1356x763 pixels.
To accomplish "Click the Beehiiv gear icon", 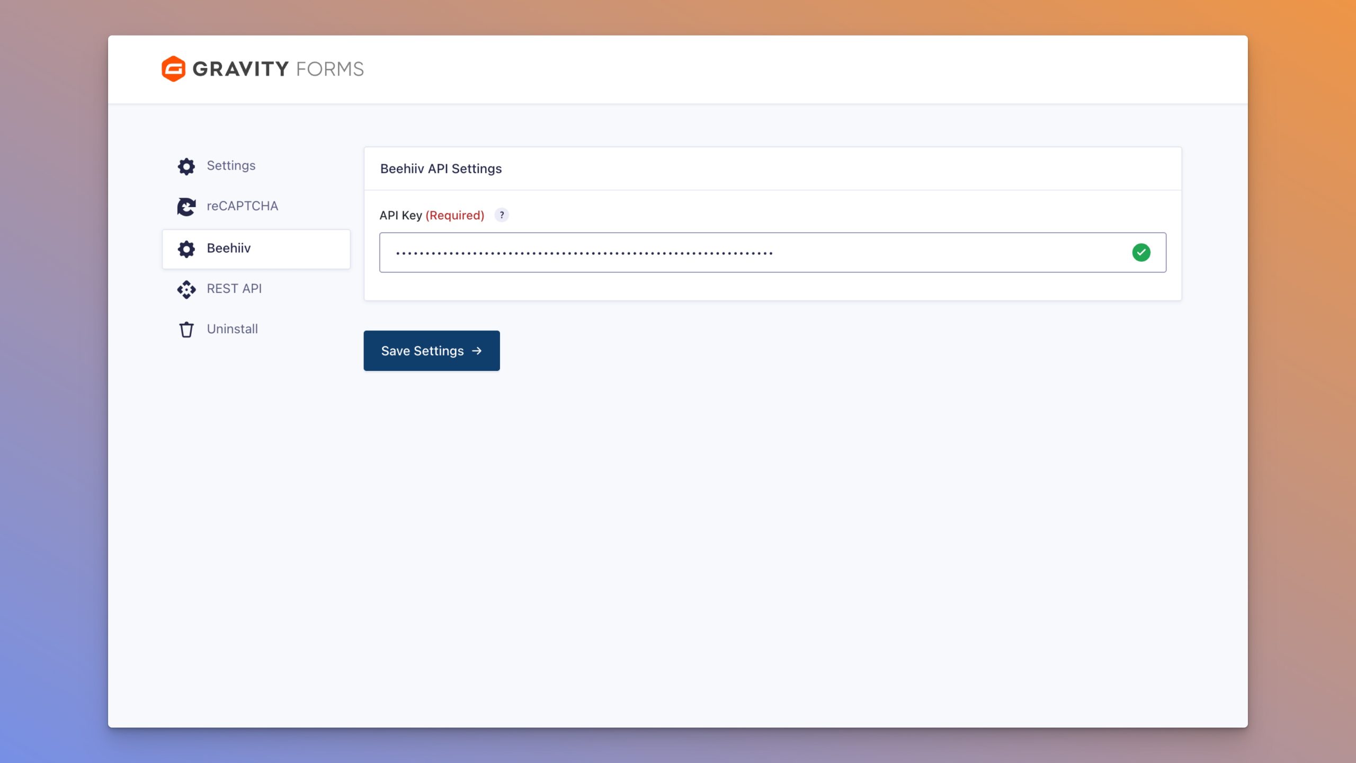I will coord(186,249).
